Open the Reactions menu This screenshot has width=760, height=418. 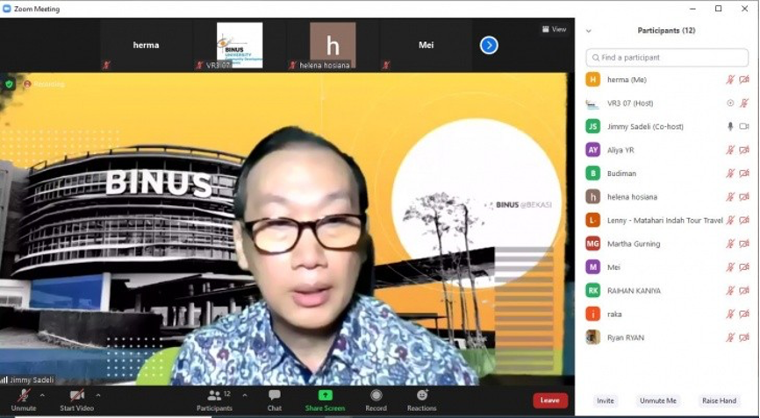pos(421,400)
